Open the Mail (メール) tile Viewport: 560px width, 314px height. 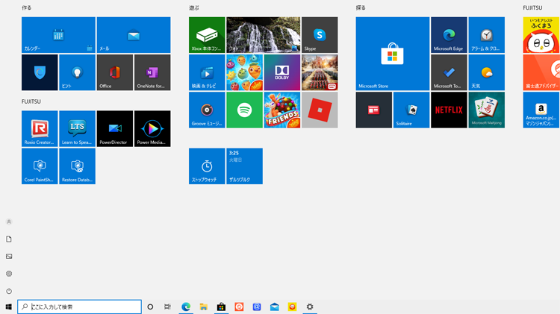click(x=134, y=35)
